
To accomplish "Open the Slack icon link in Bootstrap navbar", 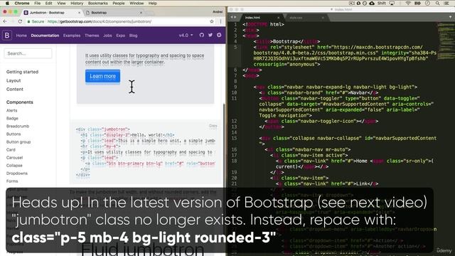I will (x=219, y=35).
